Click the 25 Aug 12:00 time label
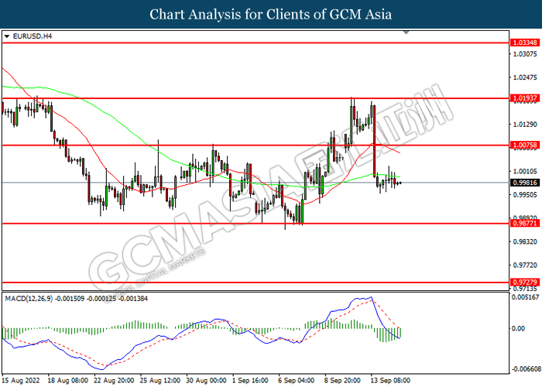 click(160, 381)
